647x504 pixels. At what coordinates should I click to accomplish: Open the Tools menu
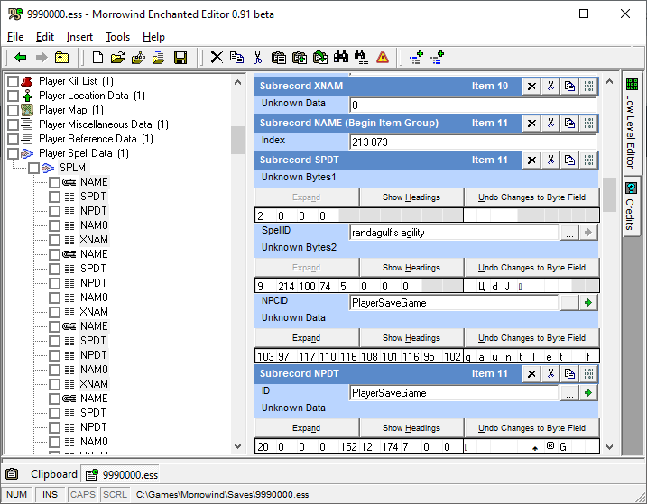pos(117,37)
